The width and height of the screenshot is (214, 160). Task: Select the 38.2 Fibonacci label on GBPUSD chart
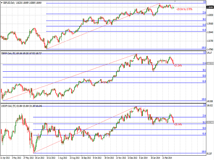click(x=204, y=19)
